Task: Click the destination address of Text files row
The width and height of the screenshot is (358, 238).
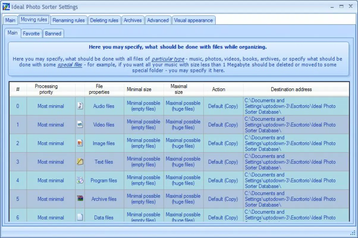Action: [x=296, y=162]
